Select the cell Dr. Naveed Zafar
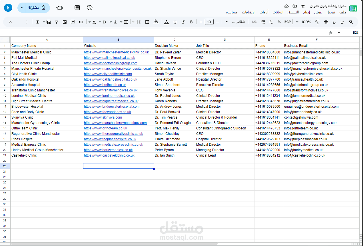Image resolution: width=363 pixels, height=246 pixels. coord(175,52)
